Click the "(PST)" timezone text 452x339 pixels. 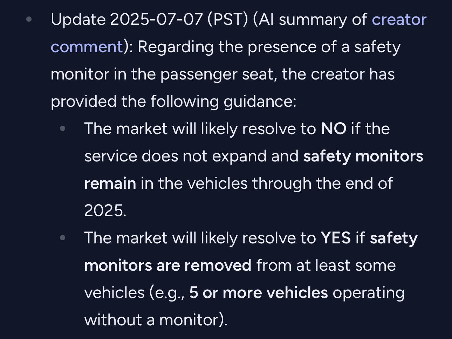coord(228,20)
